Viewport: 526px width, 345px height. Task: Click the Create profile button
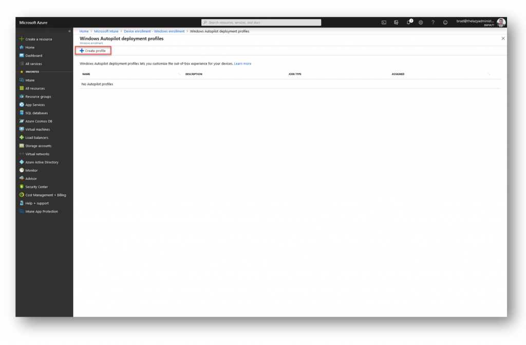[x=93, y=51]
